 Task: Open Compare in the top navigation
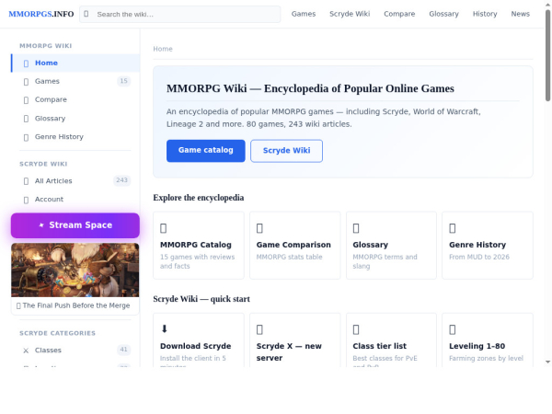399,14
